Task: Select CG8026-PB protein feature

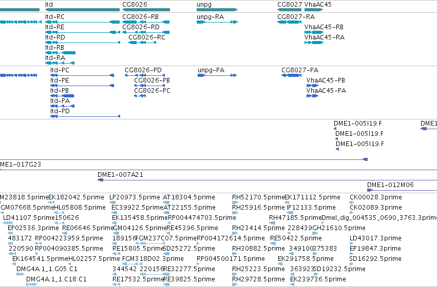Action: pyautogui.click(x=149, y=86)
